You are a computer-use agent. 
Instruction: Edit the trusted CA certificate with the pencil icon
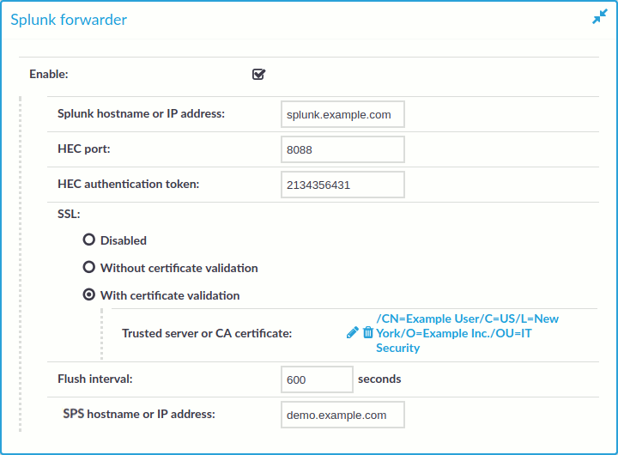pos(353,333)
